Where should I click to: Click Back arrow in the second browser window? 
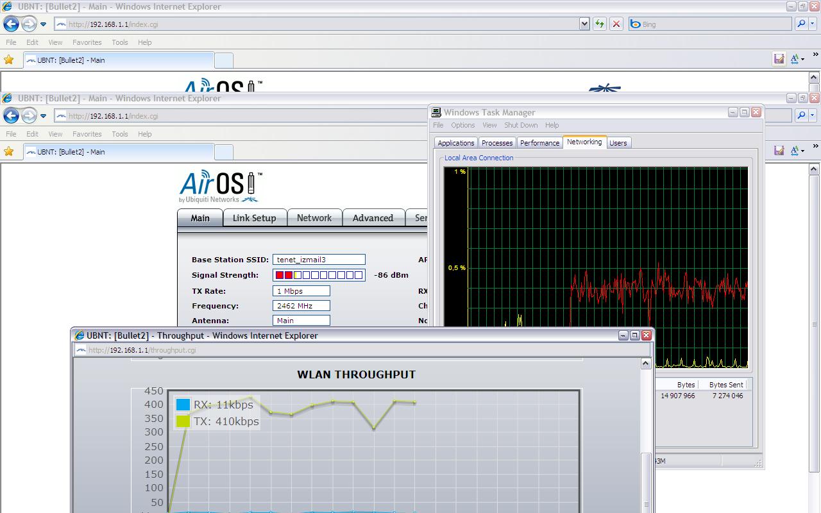coord(11,116)
